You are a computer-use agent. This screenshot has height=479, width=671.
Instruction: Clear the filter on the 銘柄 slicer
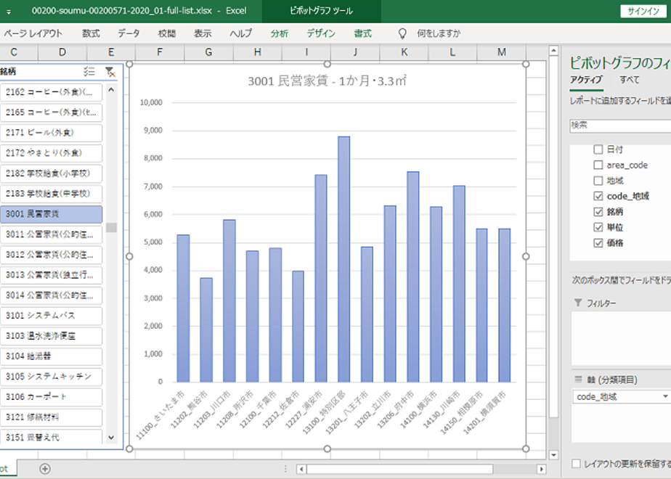[110, 72]
